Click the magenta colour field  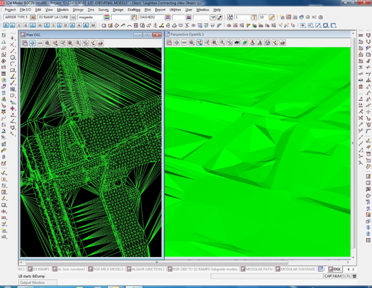(90, 17)
